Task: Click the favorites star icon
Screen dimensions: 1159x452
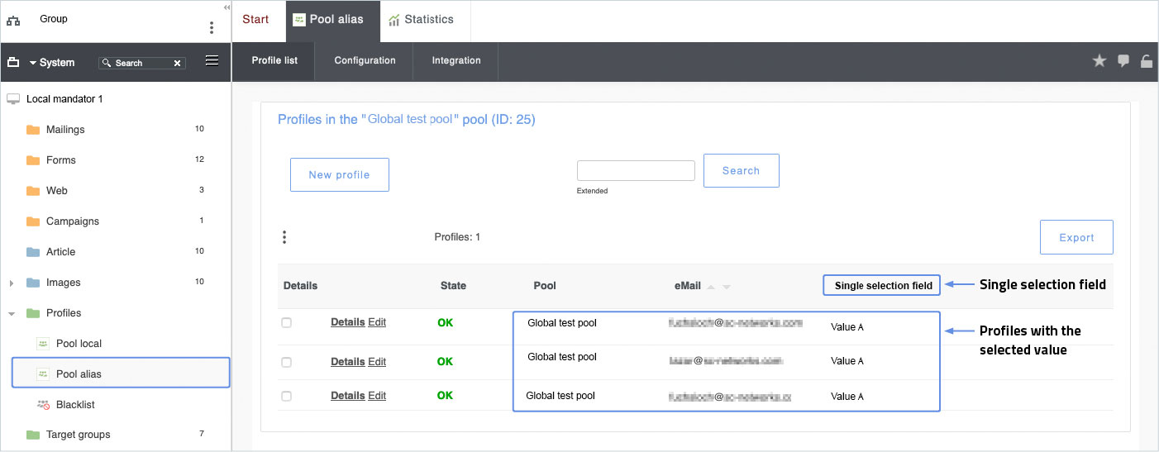Action: [x=1099, y=60]
